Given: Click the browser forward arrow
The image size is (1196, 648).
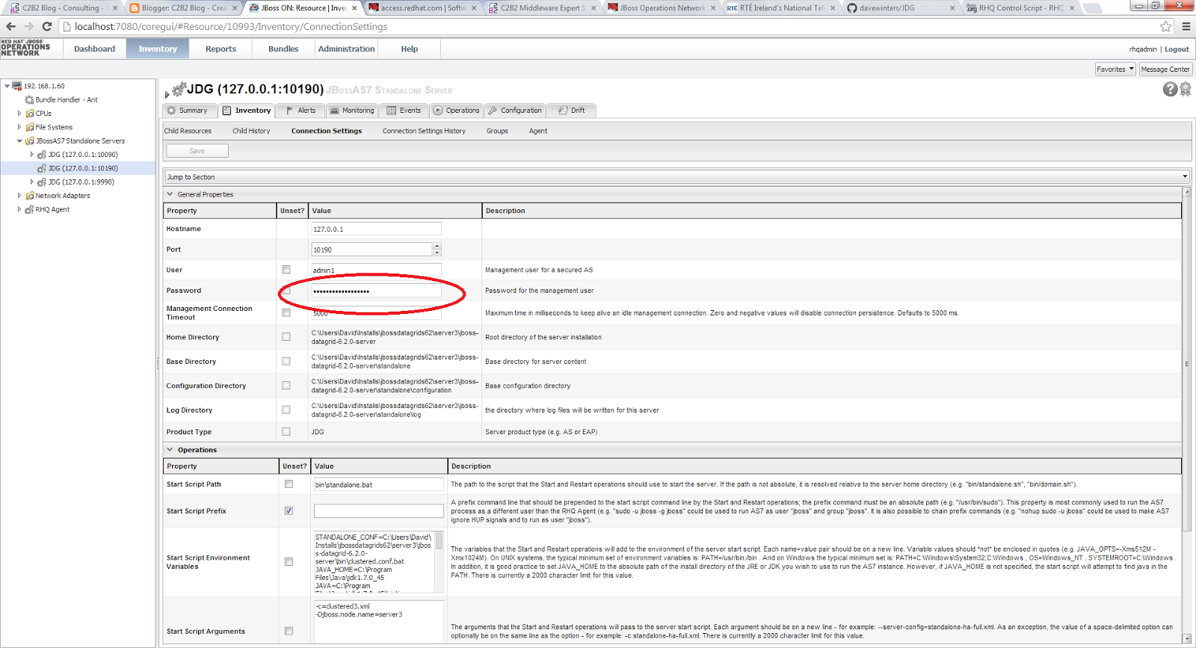Looking at the screenshot, I should pos(28,26).
